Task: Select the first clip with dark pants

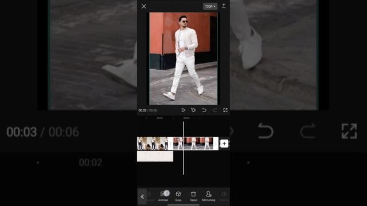Action: pos(153,144)
